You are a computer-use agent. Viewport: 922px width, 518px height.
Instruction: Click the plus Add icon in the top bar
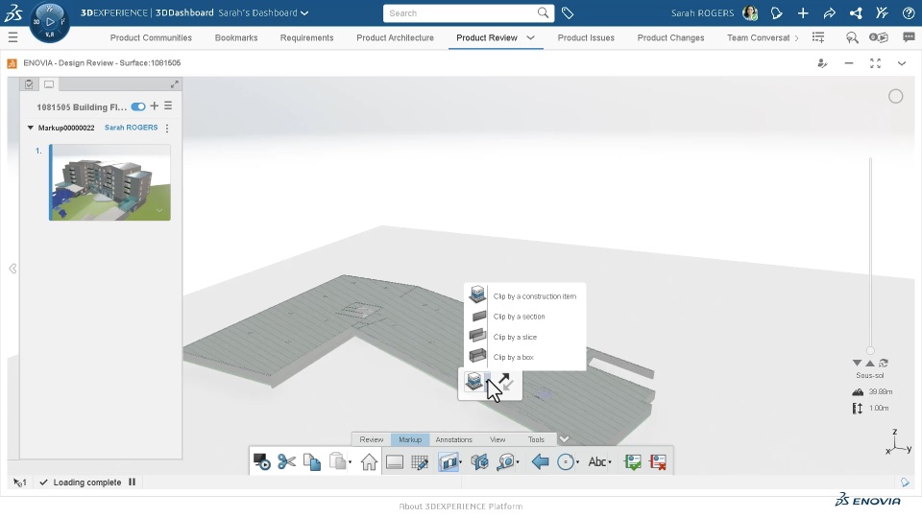803,12
